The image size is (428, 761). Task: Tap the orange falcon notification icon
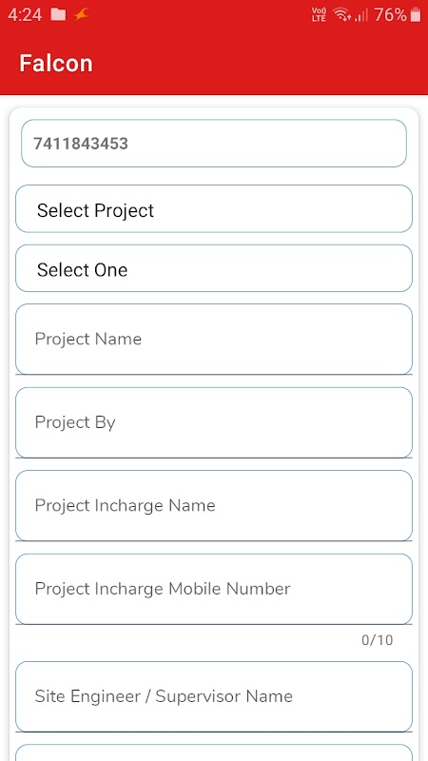click(x=81, y=15)
